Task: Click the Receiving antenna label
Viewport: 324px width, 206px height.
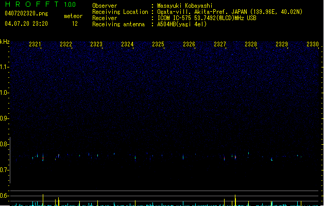Action: click(x=118, y=24)
